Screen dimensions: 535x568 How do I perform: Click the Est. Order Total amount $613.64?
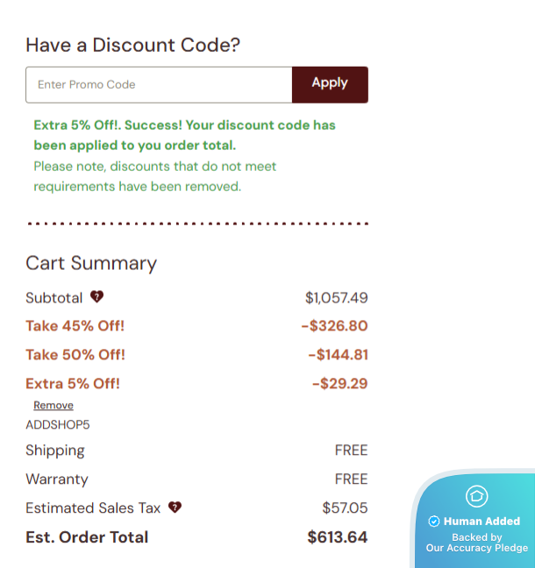pyautogui.click(x=337, y=537)
